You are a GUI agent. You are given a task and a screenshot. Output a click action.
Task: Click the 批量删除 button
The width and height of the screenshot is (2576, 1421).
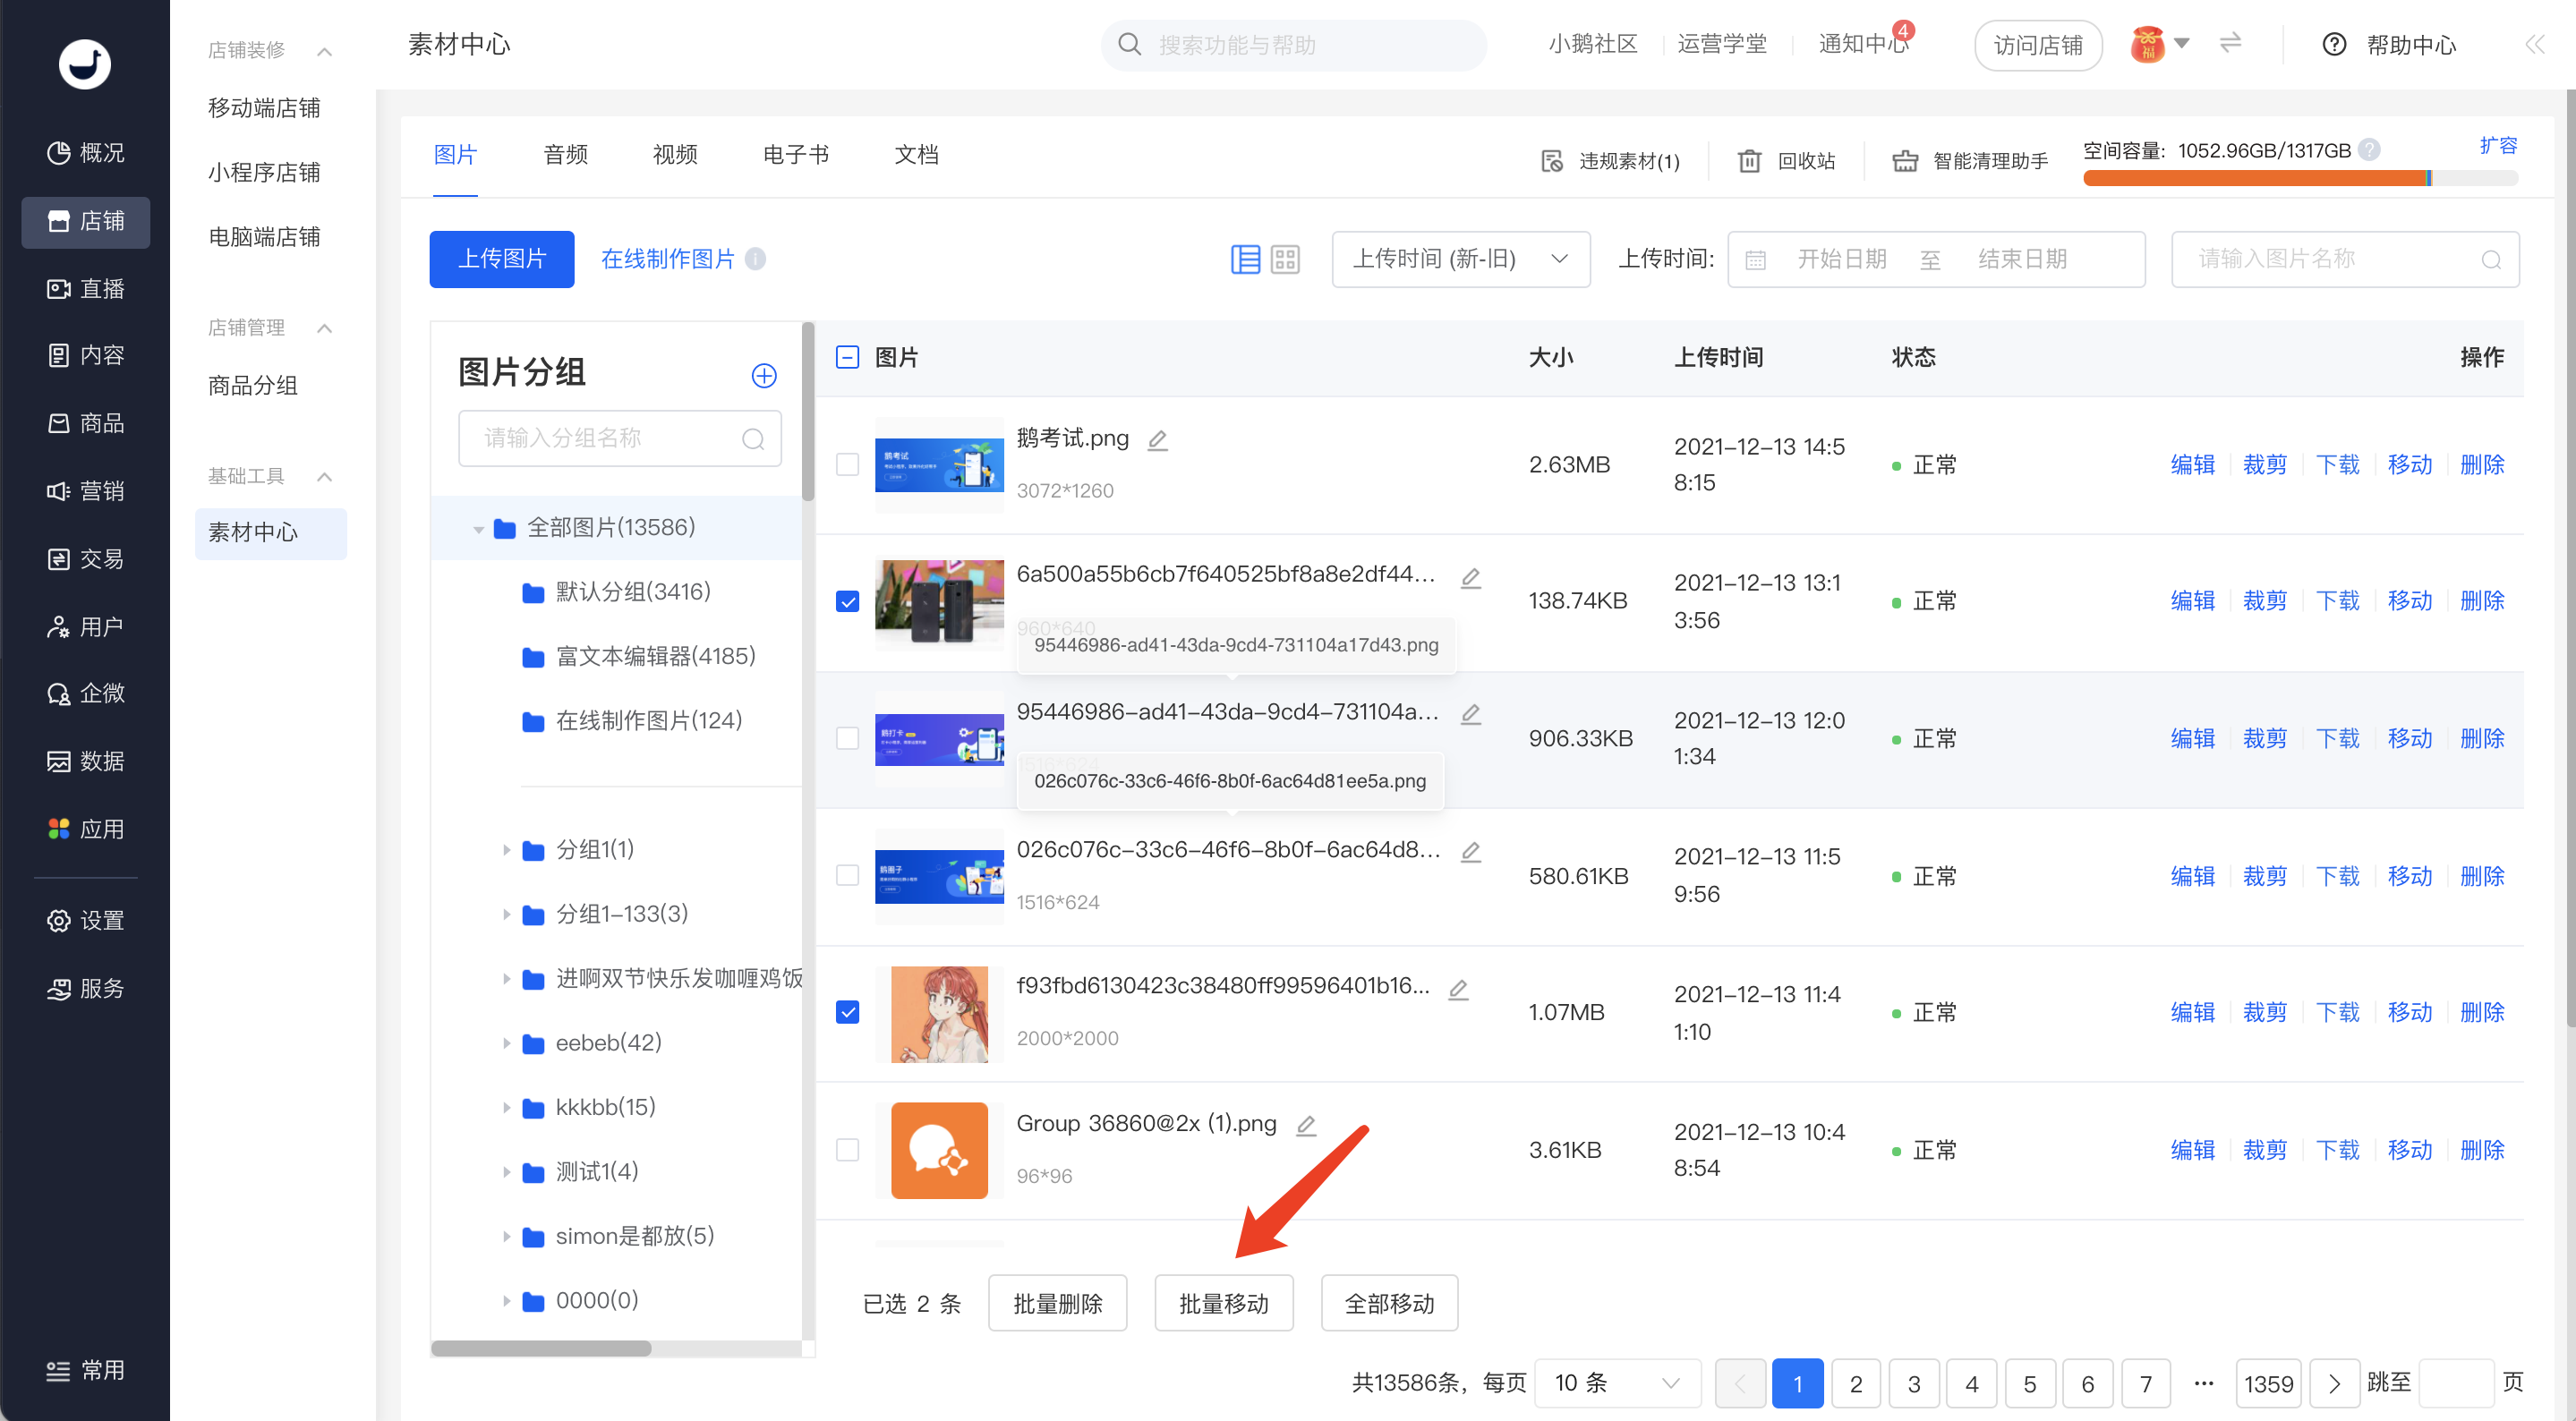pos(1057,1303)
